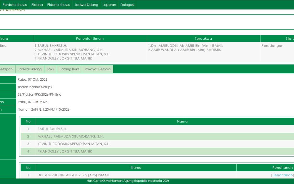This screenshot has width=294, height=184.
Task: Click the Terdakwa column header
Action: (203, 39)
